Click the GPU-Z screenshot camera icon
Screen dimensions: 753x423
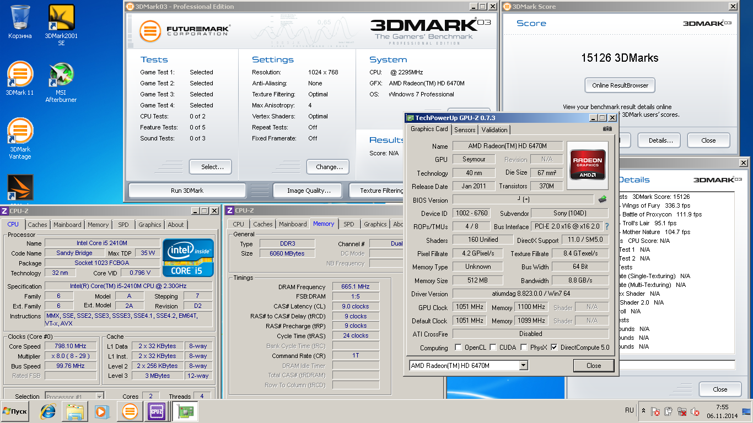[x=607, y=129]
